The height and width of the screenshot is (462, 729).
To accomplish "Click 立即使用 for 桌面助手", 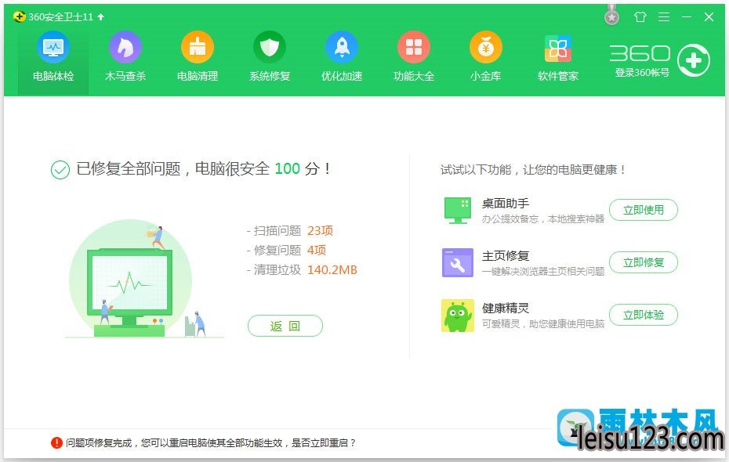I will coord(644,210).
